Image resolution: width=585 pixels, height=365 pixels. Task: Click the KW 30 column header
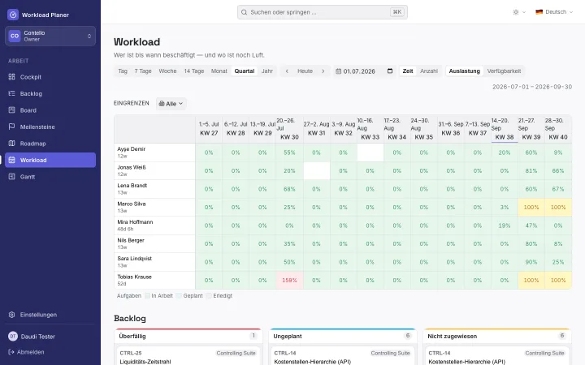[289, 129]
